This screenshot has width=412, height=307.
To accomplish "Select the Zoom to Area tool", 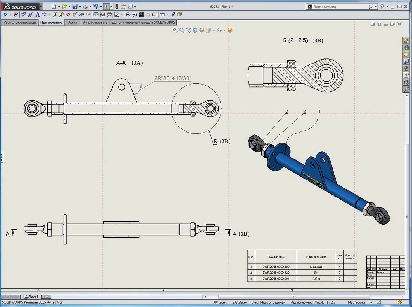I will tap(182, 30).
